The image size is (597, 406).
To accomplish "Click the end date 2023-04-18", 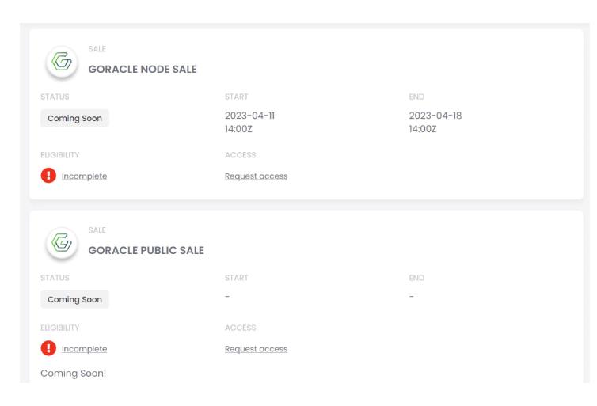I will point(435,116).
